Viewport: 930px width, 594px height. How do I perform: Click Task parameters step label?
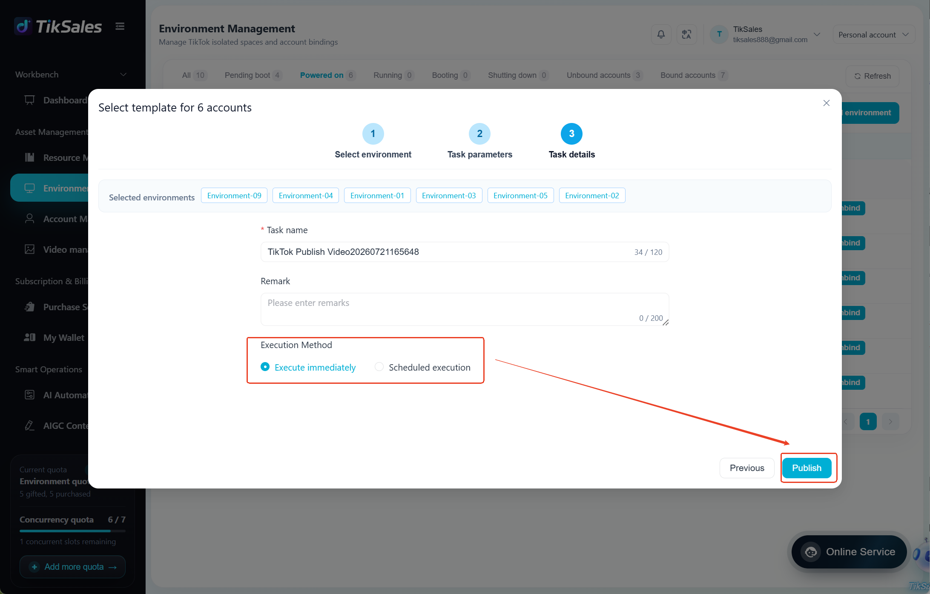[479, 154]
